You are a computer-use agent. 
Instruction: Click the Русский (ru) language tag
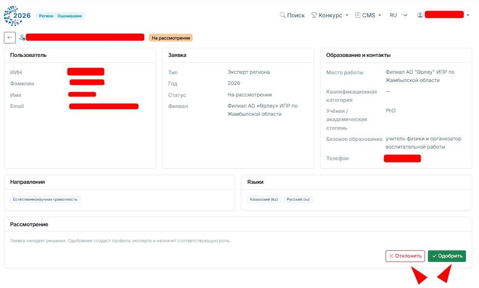click(x=298, y=199)
